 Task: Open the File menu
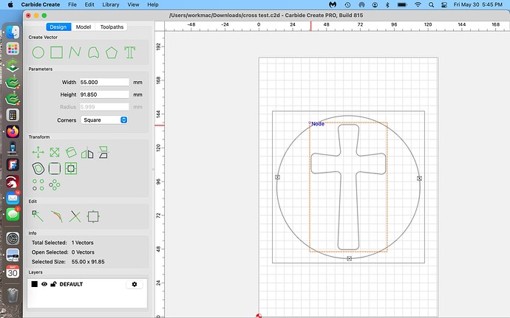click(x=72, y=4)
